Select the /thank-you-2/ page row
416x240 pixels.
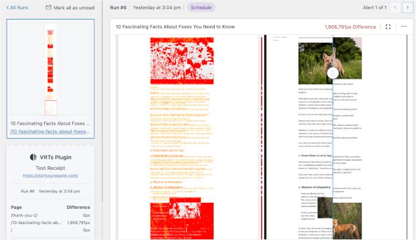point(50,215)
